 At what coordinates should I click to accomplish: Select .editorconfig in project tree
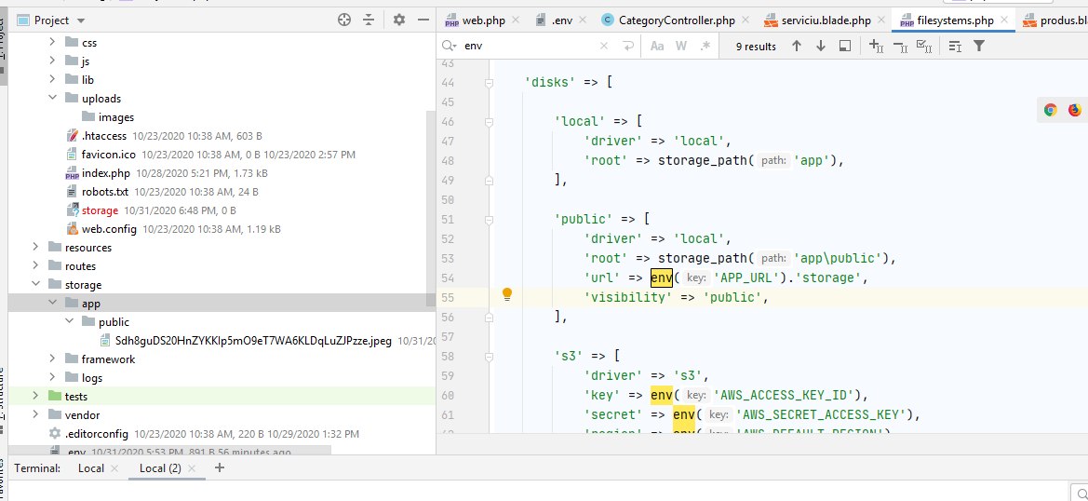click(96, 434)
